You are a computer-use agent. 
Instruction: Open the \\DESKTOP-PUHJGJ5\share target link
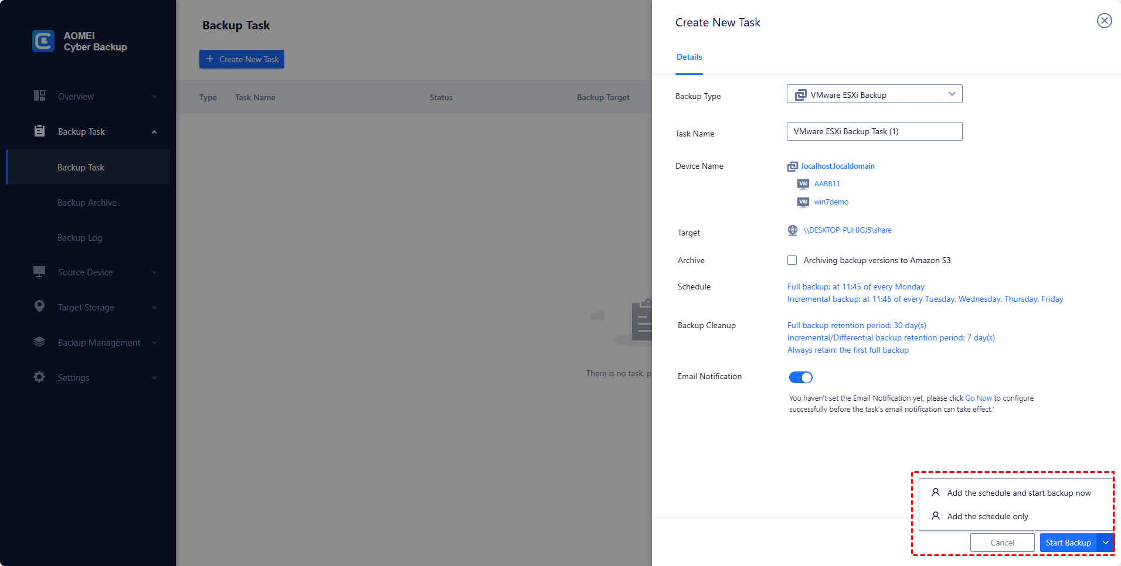coord(847,230)
